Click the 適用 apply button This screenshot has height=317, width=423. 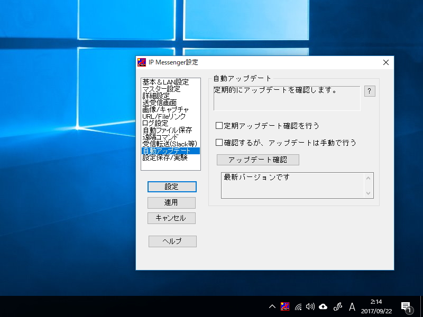(x=173, y=203)
